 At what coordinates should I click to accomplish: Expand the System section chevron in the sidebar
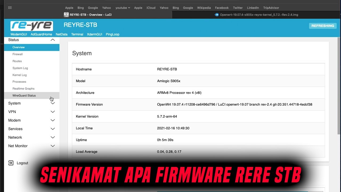coord(53,103)
